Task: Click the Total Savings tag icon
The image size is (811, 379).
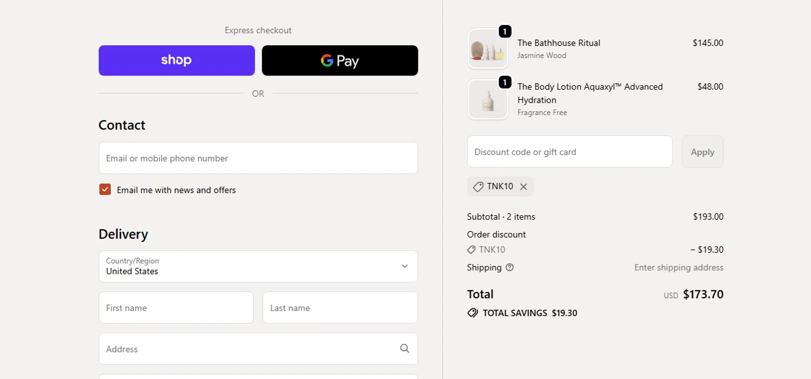Action: pyautogui.click(x=473, y=313)
